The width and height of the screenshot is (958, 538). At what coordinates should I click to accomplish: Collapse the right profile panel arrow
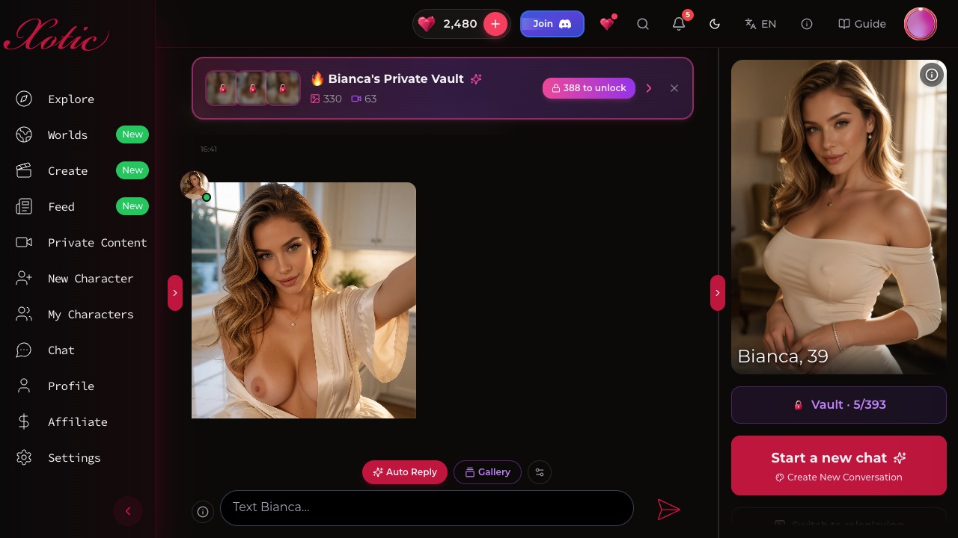tap(718, 293)
